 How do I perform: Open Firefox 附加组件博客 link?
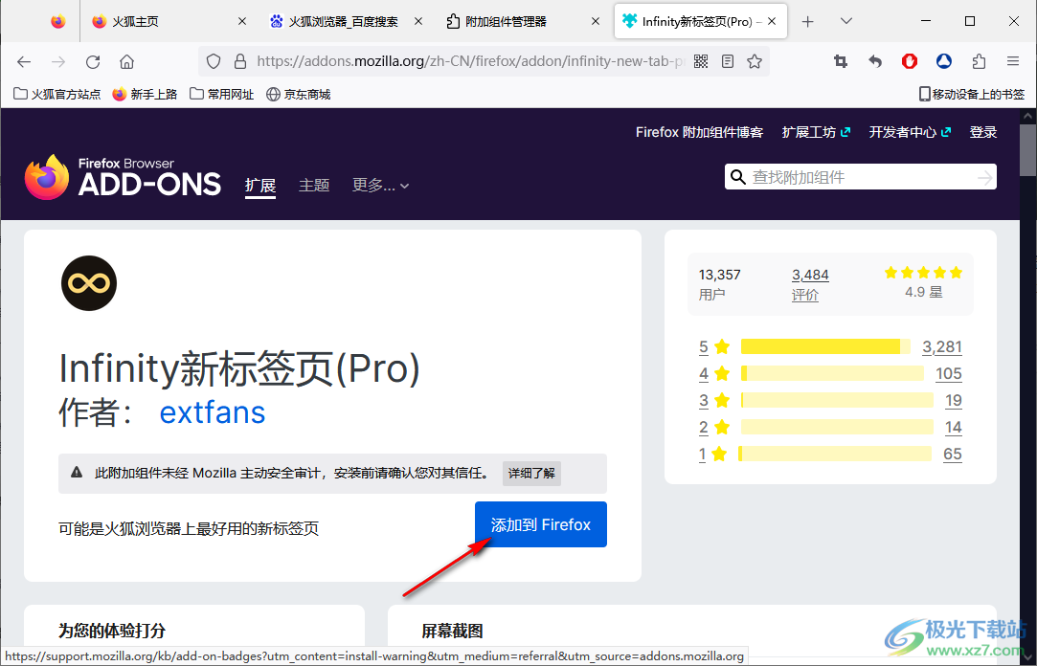(699, 132)
